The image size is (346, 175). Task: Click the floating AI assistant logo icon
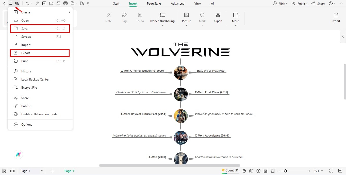(x=18, y=154)
